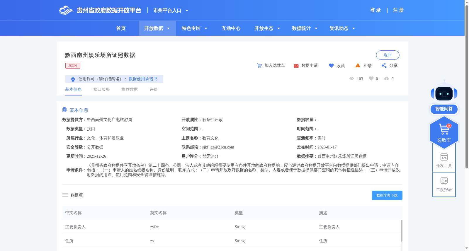This screenshot has width=469, height=251.
Task: Open the 选数车 cart hexagon
Action: click(x=444, y=132)
